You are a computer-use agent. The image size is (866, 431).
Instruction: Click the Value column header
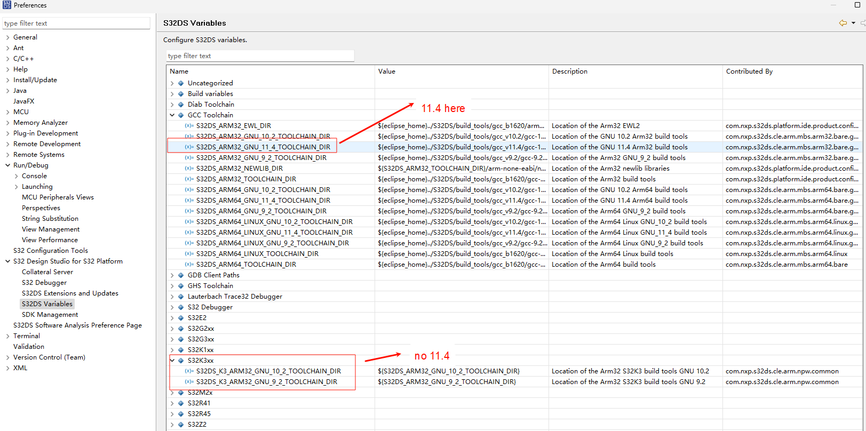462,71
